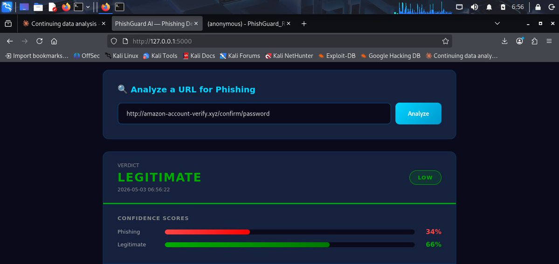Viewport: 559px width, 264px height.
Task: Open the OffSec bookmark
Action: pyautogui.click(x=87, y=55)
